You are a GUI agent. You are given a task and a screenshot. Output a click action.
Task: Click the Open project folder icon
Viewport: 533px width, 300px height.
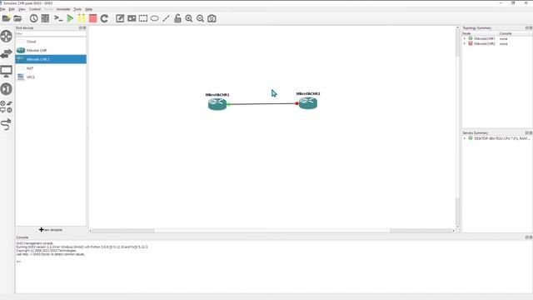pyautogui.click(x=17, y=18)
